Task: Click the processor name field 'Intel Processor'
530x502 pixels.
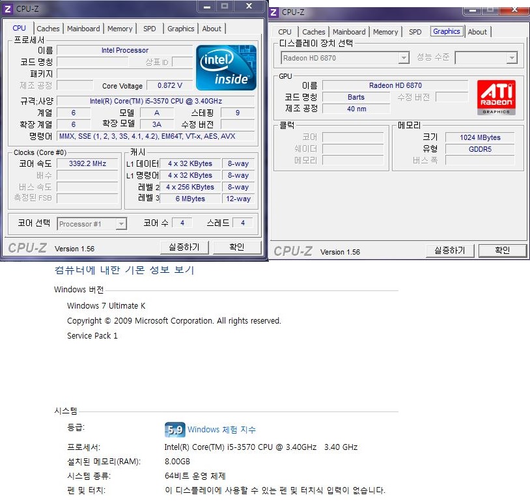Action: tap(125, 50)
